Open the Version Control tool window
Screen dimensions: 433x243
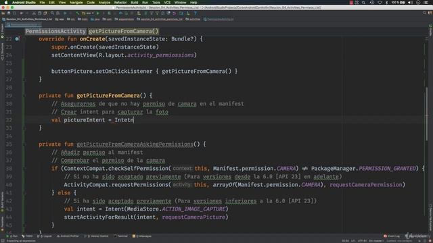(96, 236)
